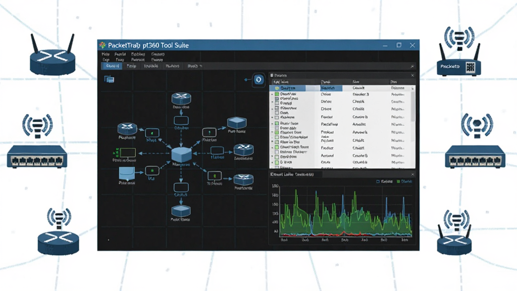
Task: Select the bottom-right router node in the topology
Action: point(243,180)
